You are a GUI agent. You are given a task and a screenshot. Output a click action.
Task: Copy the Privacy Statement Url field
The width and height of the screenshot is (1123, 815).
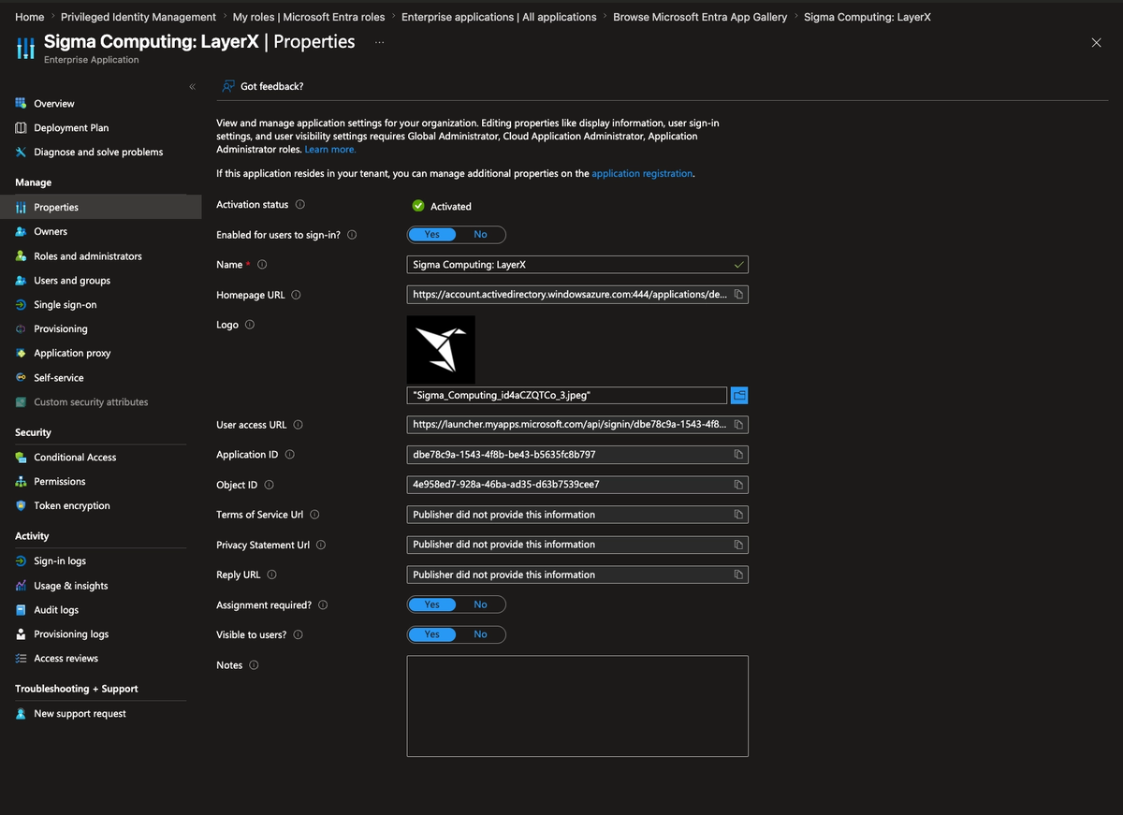click(x=738, y=545)
